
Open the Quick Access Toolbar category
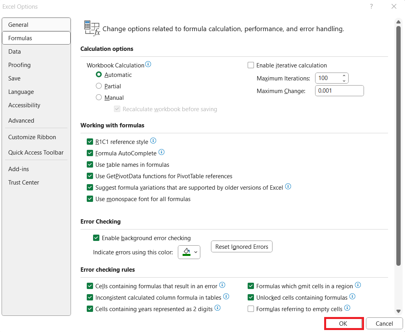[x=36, y=153]
